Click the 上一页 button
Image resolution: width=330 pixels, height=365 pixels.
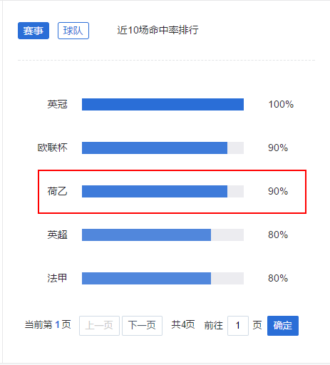click(99, 326)
